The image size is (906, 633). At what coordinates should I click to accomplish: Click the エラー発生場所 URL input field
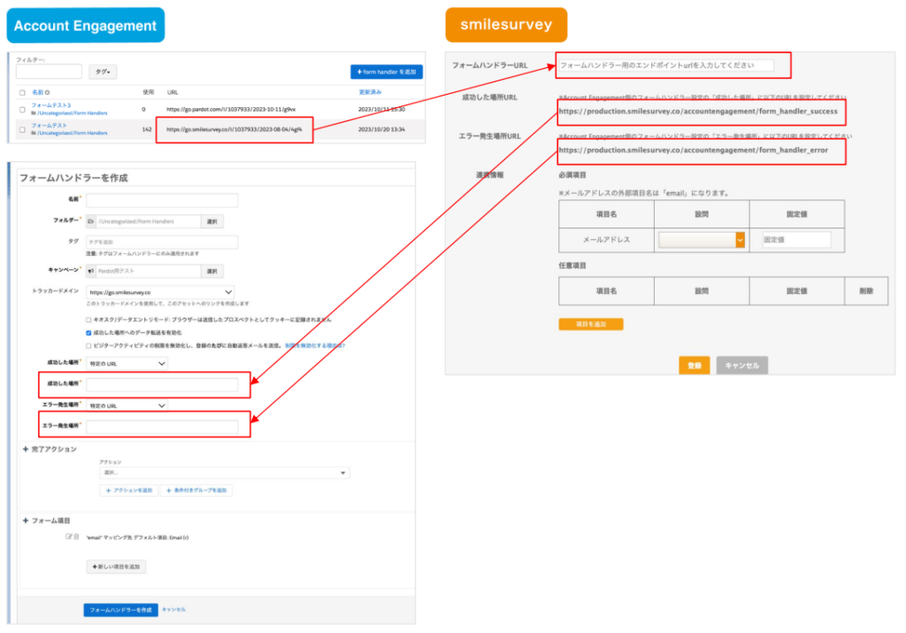(162, 428)
